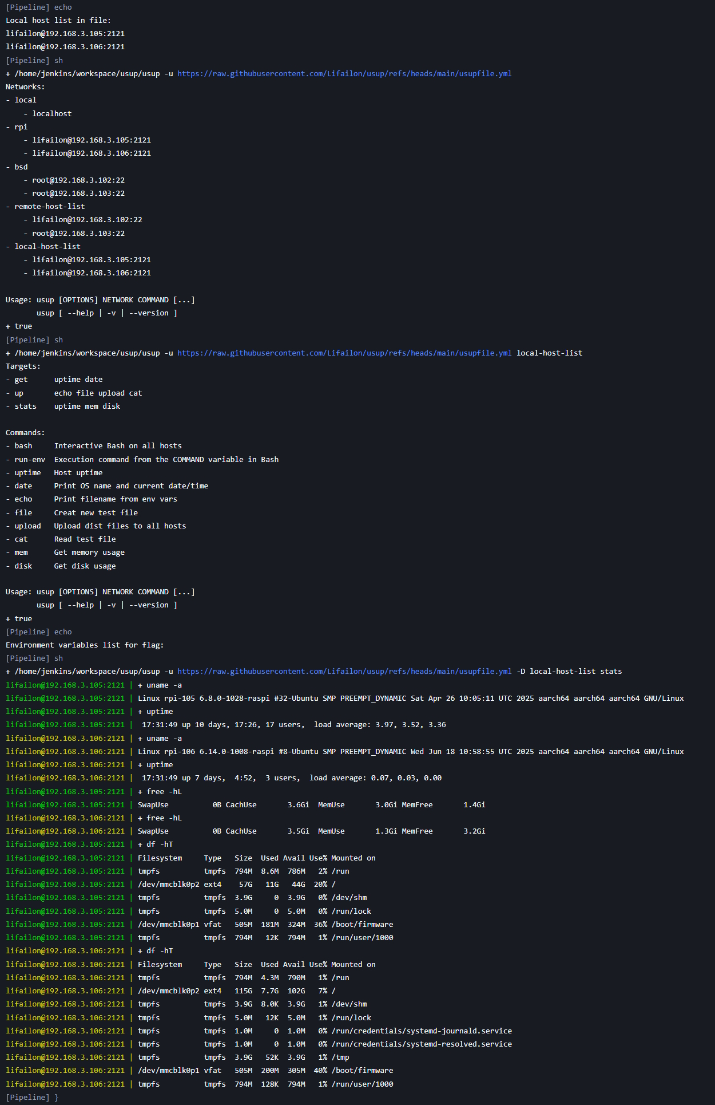Click the '- rpi' network name
This screenshot has height=1105, width=715.
(x=17, y=127)
